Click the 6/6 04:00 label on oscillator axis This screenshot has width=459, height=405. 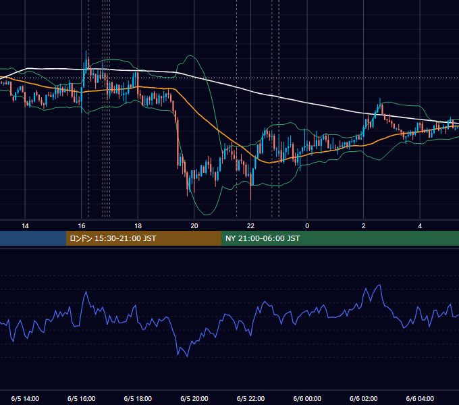point(420,399)
